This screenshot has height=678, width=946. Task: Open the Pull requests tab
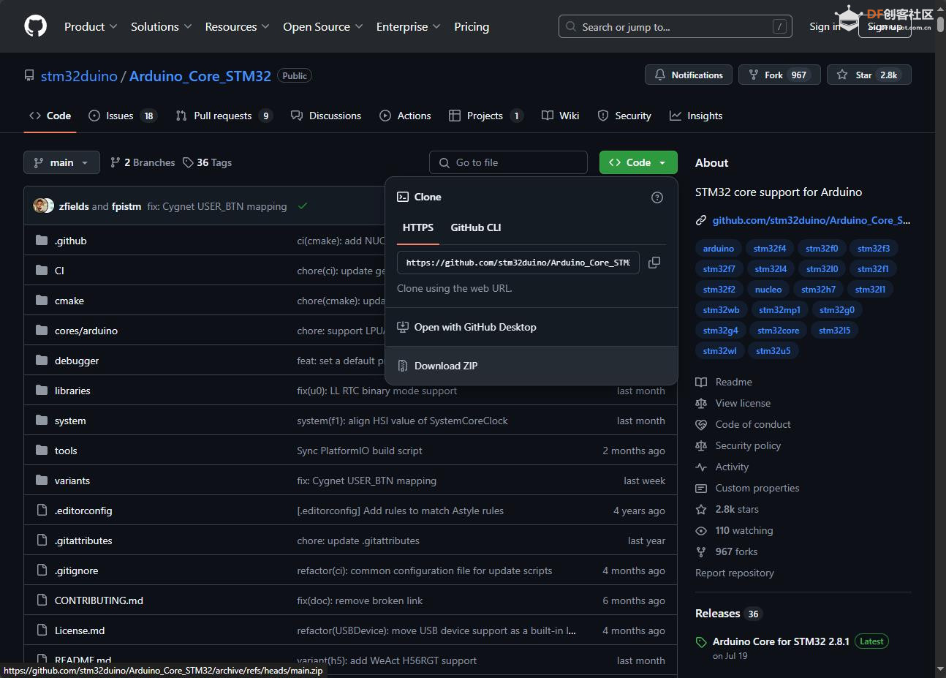[x=224, y=116]
